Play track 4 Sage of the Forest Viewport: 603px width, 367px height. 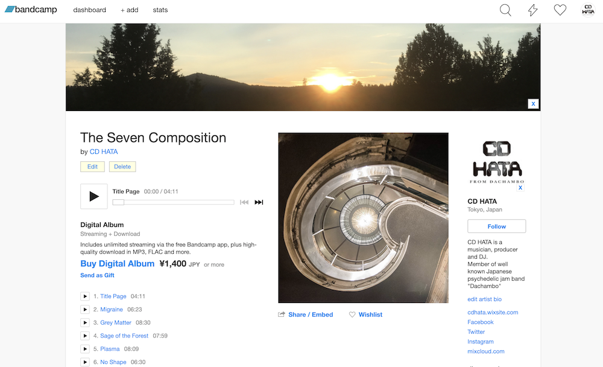point(85,336)
